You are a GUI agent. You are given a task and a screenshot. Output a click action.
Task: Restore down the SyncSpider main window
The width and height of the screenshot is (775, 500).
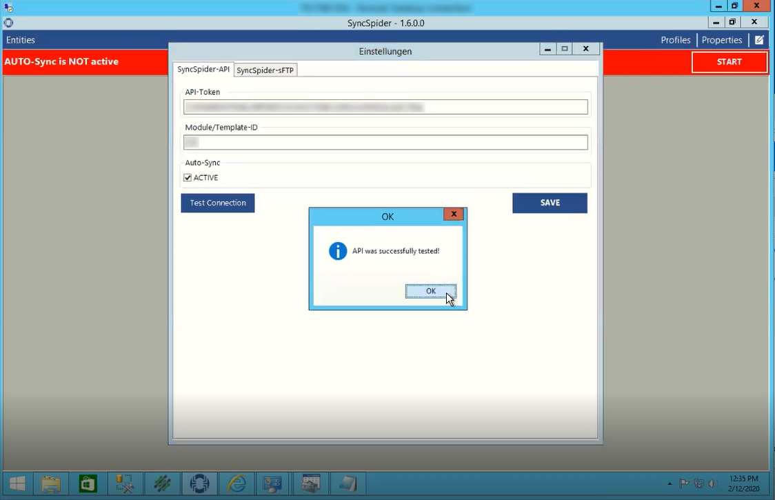[732, 22]
